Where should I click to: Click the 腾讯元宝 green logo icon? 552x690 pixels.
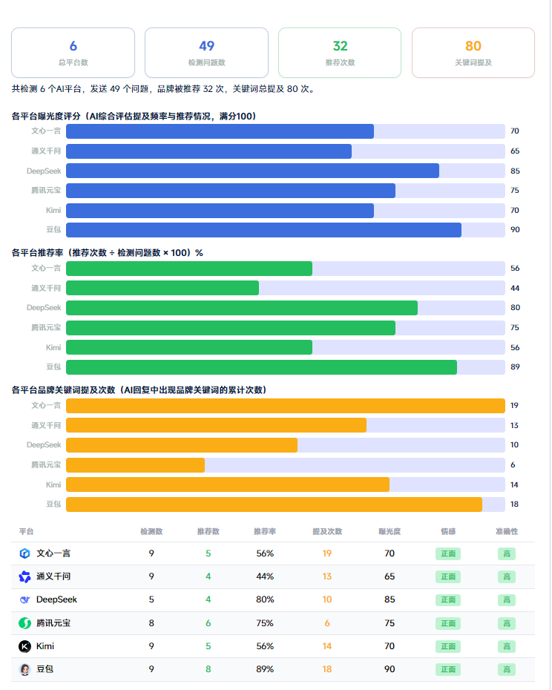24,623
